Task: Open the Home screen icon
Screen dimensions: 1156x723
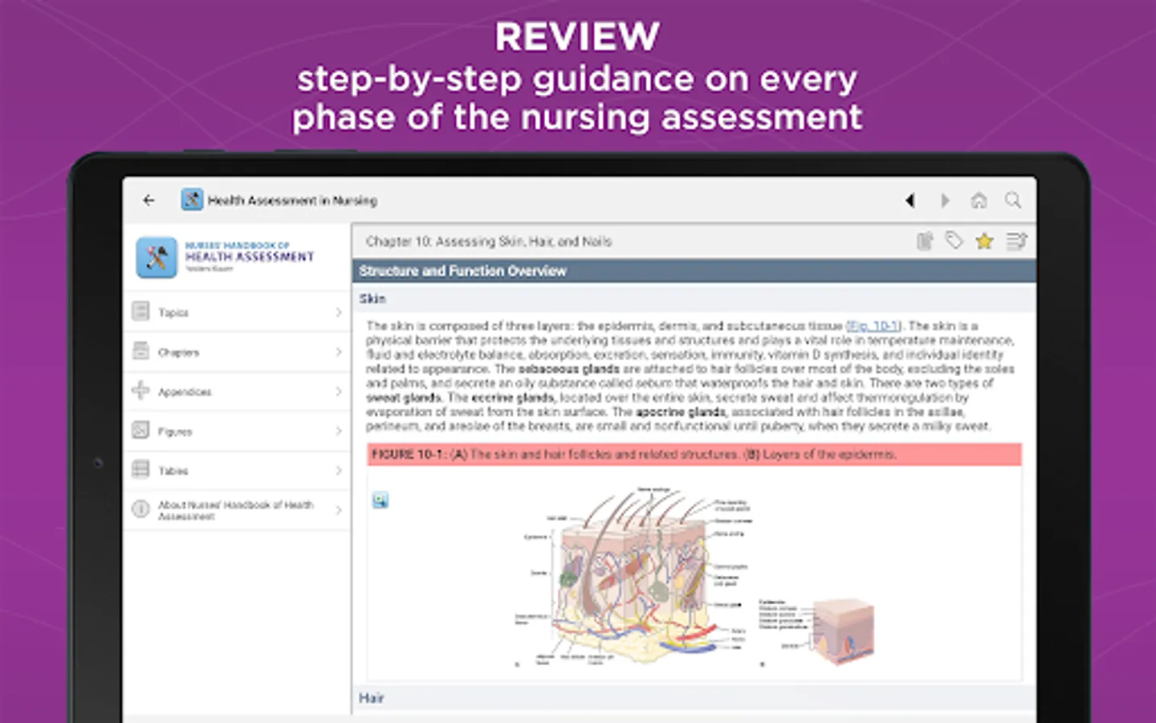Action: click(x=979, y=200)
